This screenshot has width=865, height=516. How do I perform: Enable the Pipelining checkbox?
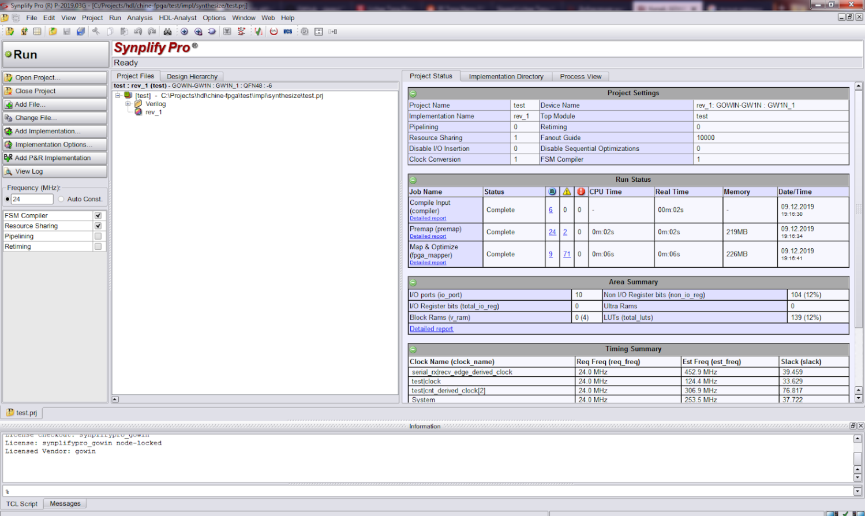[98, 236]
